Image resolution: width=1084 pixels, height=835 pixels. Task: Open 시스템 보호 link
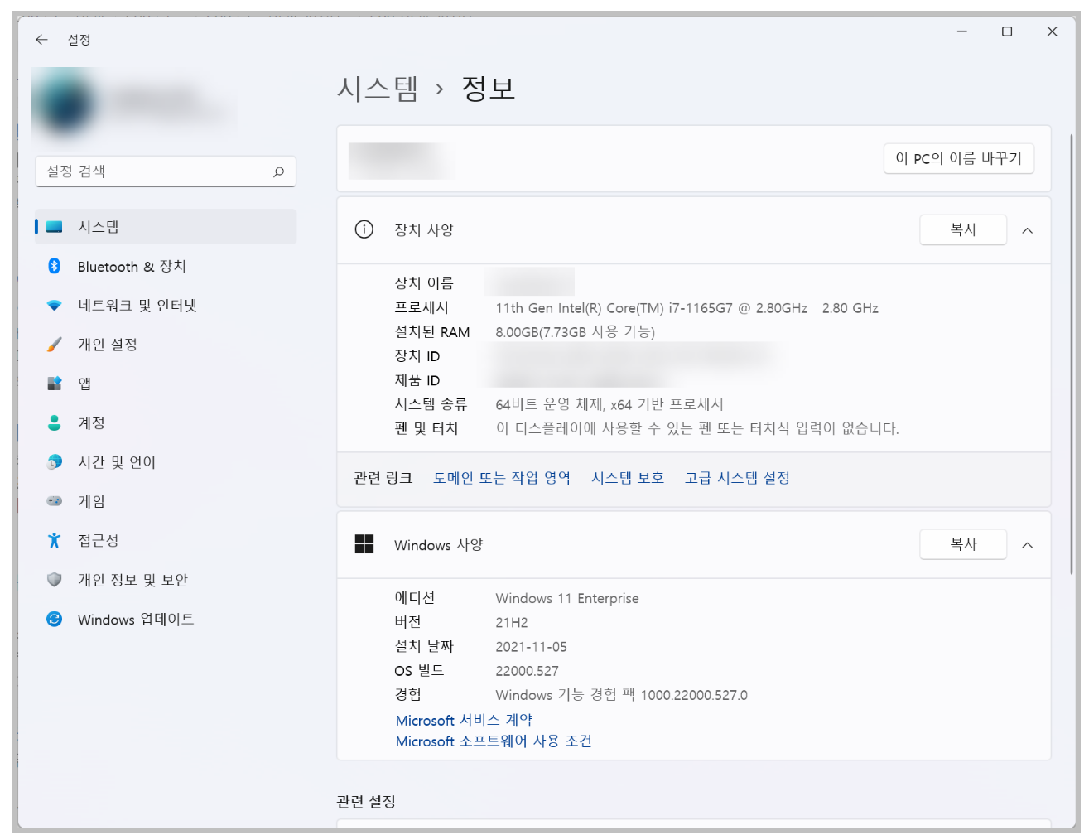coord(628,478)
